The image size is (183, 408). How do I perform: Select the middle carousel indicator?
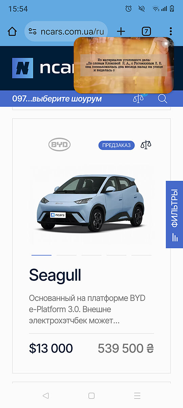(91, 255)
